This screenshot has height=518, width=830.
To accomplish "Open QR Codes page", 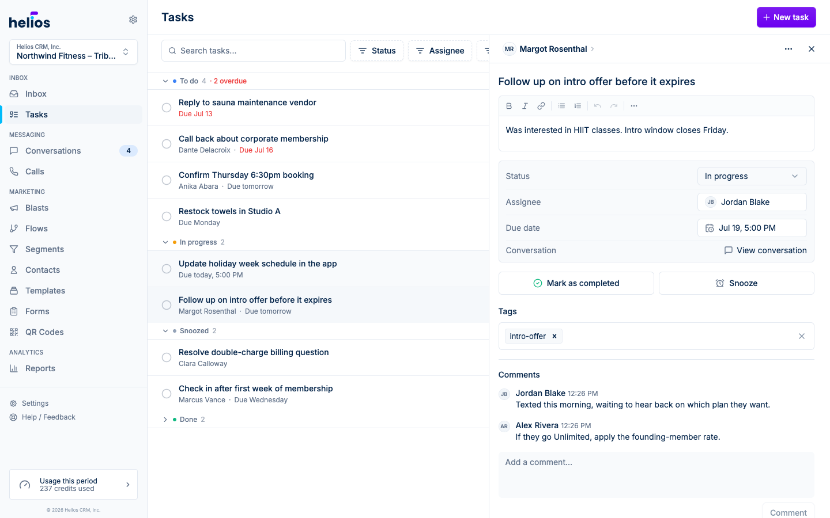I will [x=73, y=332].
